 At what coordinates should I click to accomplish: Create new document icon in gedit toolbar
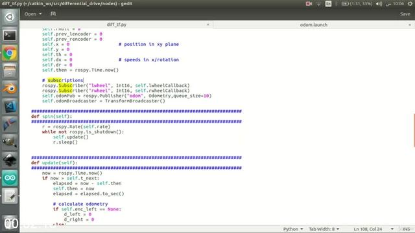click(x=53, y=14)
